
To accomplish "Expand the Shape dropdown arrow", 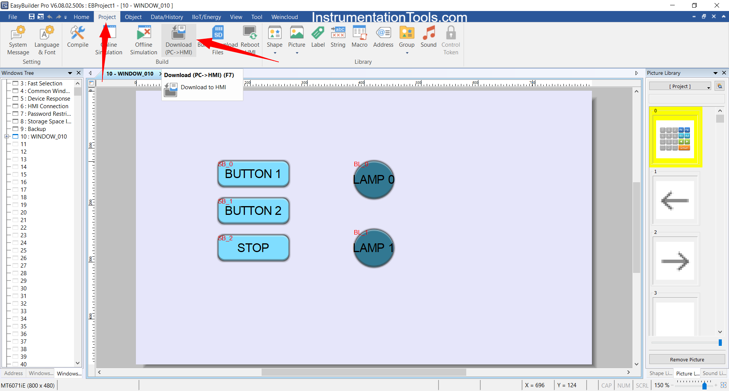I will tap(275, 53).
